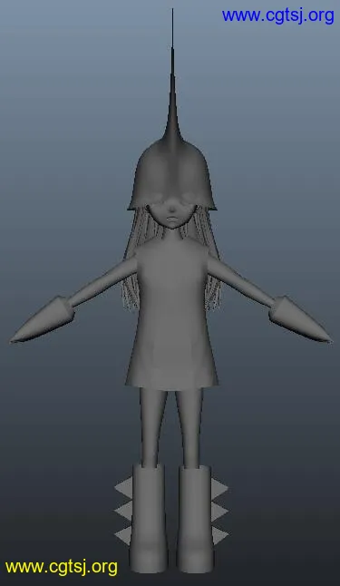Pick the bottom spike on left boot

[x=123, y=535]
